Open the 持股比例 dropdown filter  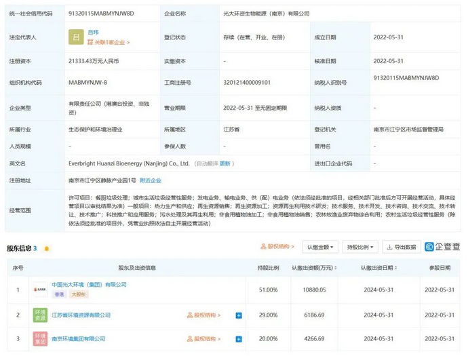[360, 247]
